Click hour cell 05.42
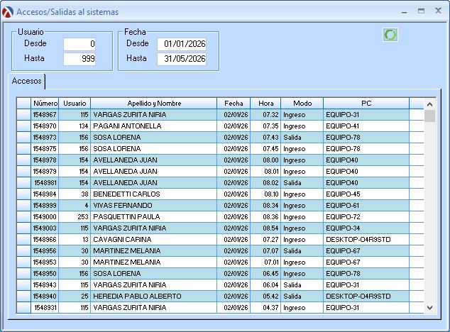450x332 pixels. 265,296
